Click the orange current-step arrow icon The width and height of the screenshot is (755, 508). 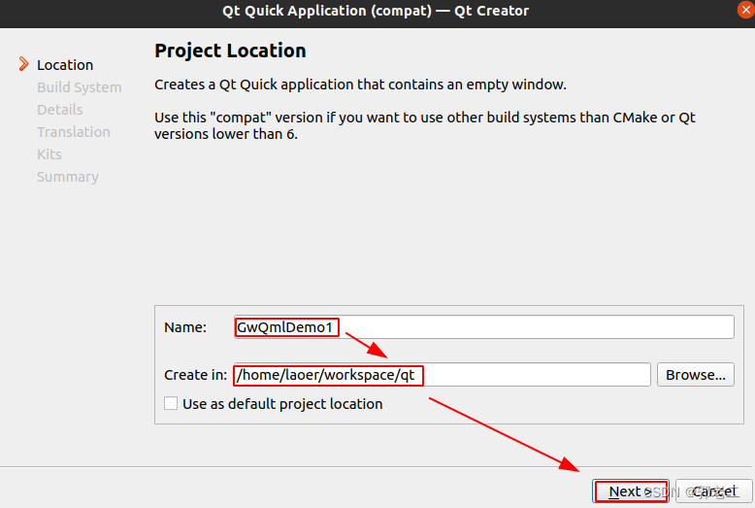(x=23, y=63)
